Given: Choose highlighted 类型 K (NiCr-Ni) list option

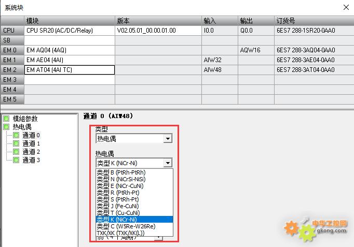Looking at the screenshot, I should 134,220.
